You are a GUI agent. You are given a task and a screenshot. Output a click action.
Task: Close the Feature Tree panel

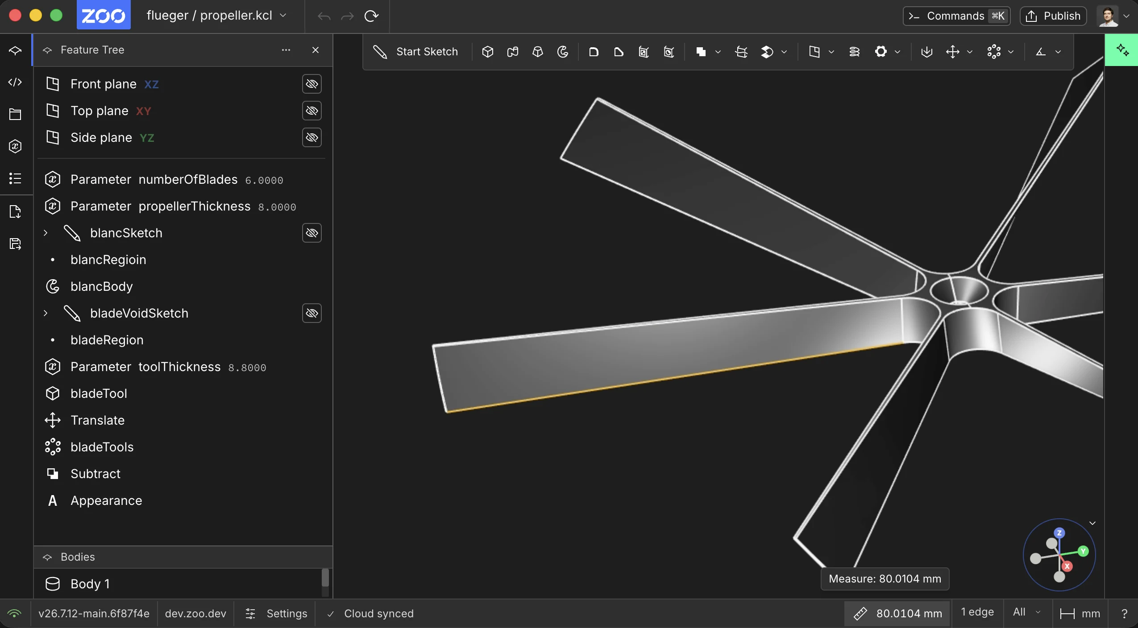coord(316,50)
